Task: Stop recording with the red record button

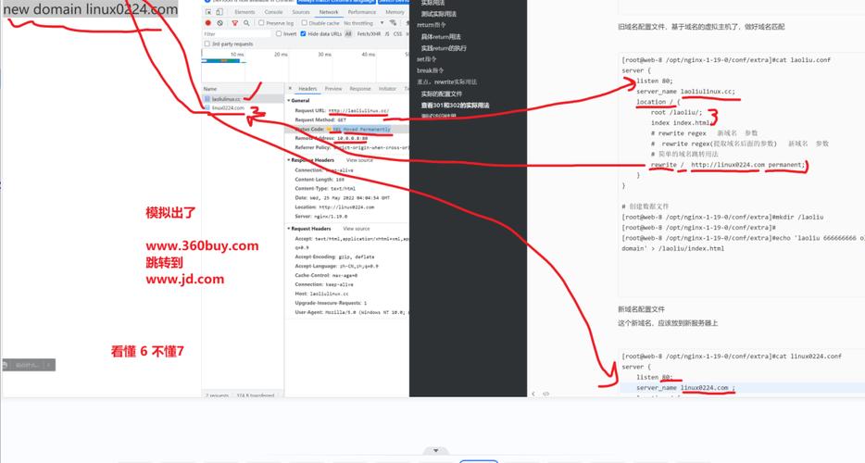Action: (208, 23)
